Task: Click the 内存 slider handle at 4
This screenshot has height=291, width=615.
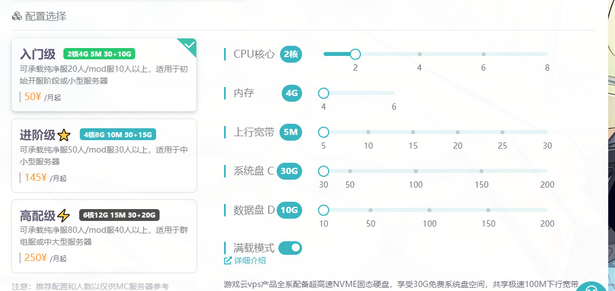Action: (324, 93)
